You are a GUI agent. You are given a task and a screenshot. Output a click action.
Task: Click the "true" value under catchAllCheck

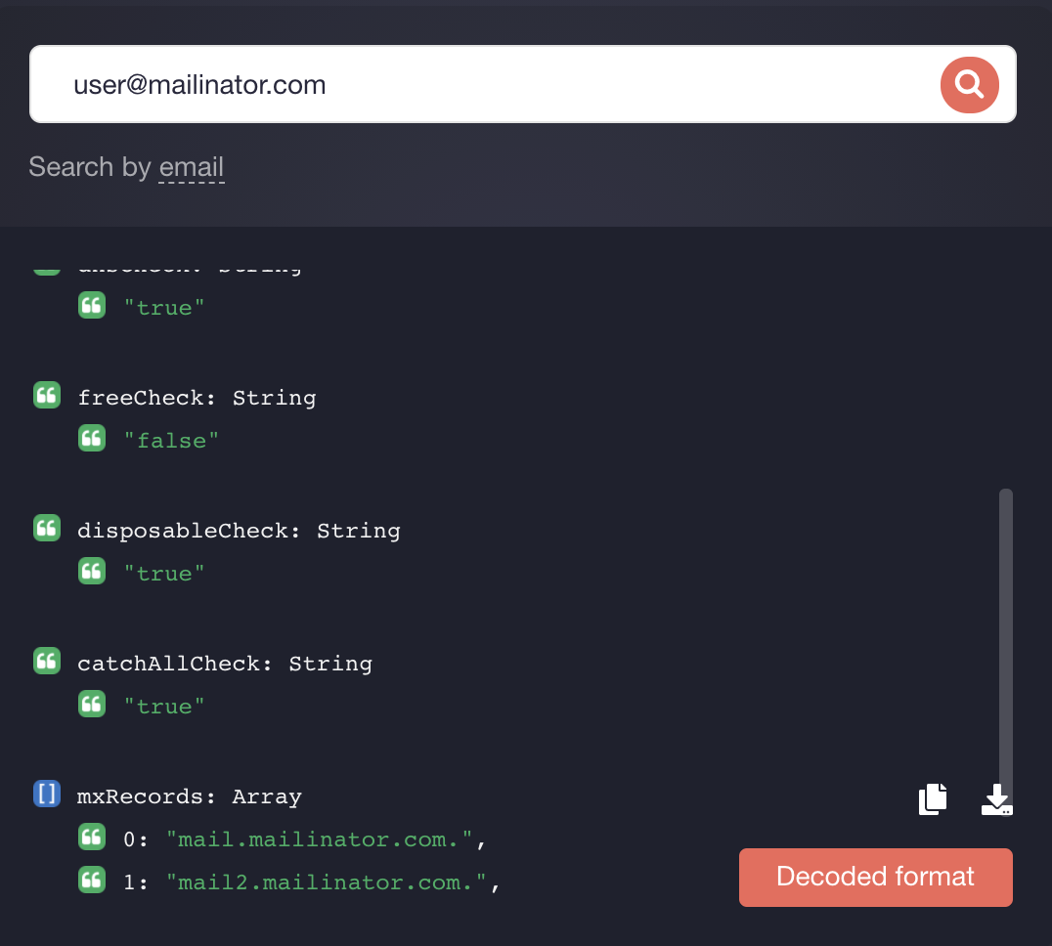(x=163, y=706)
